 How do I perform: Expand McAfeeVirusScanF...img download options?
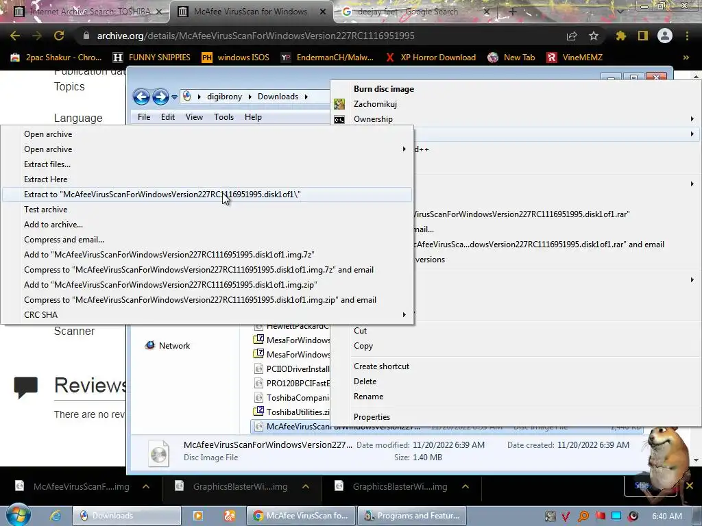tap(146, 486)
